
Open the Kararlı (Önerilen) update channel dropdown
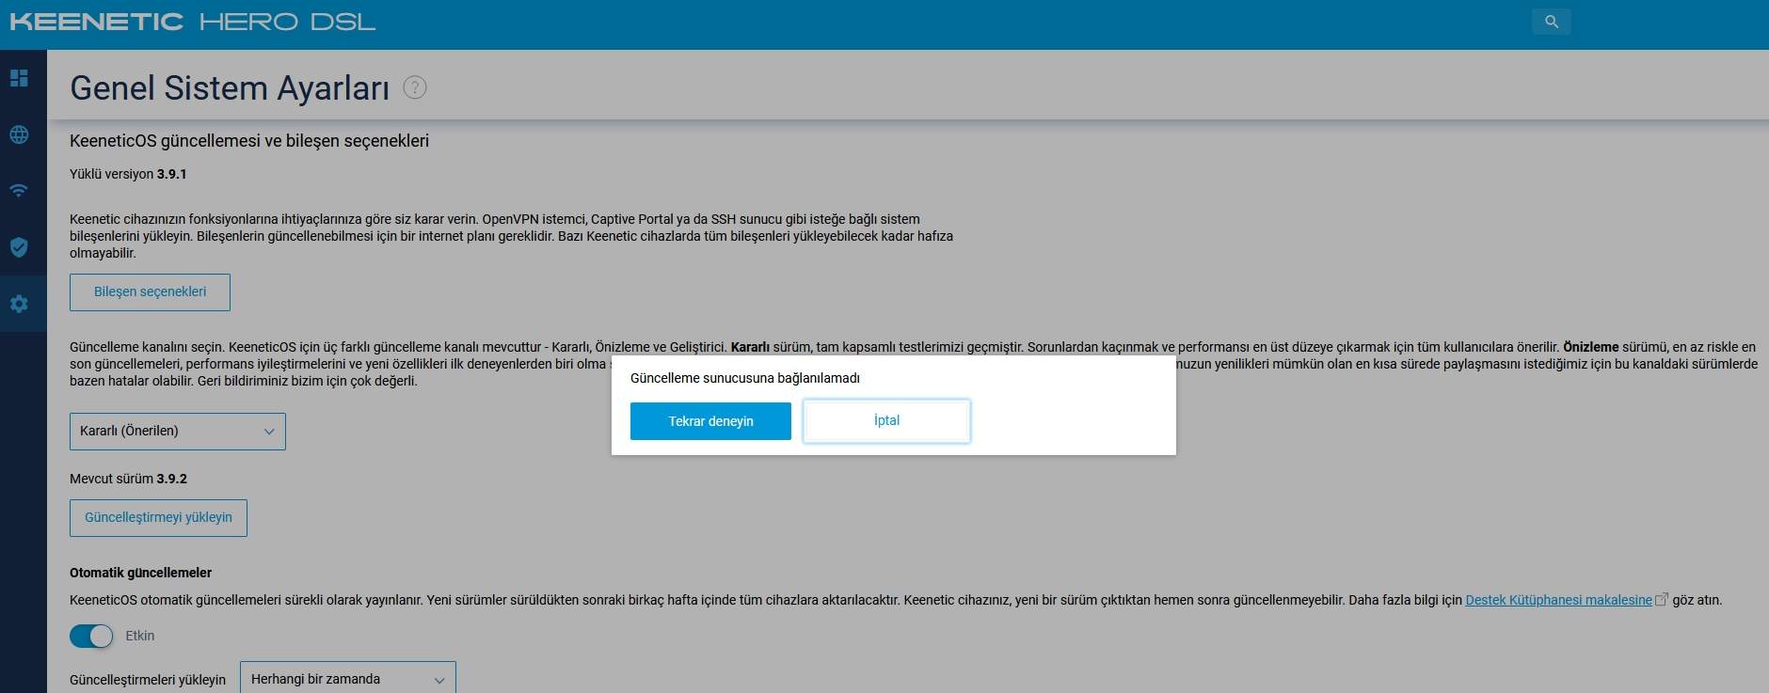[x=178, y=432]
